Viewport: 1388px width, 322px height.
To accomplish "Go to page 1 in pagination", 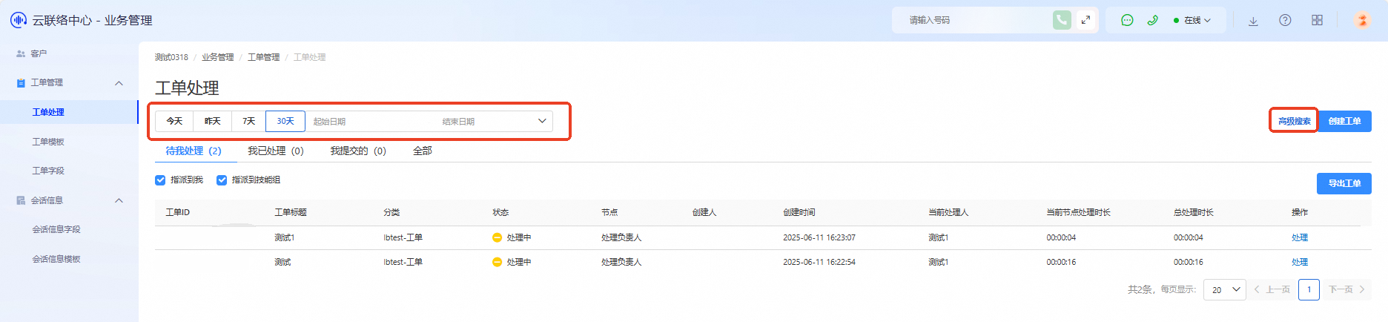I will click(x=1309, y=289).
